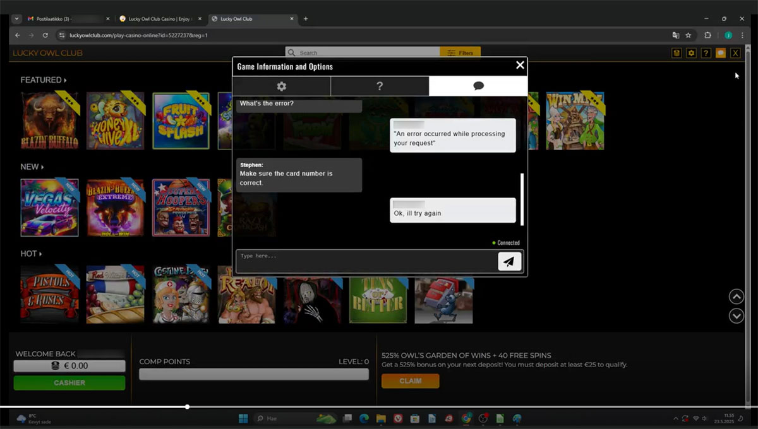This screenshot has height=429, width=758.
Task: Switch to the Postilaatikko Gmail tab
Action: (68, 19)
